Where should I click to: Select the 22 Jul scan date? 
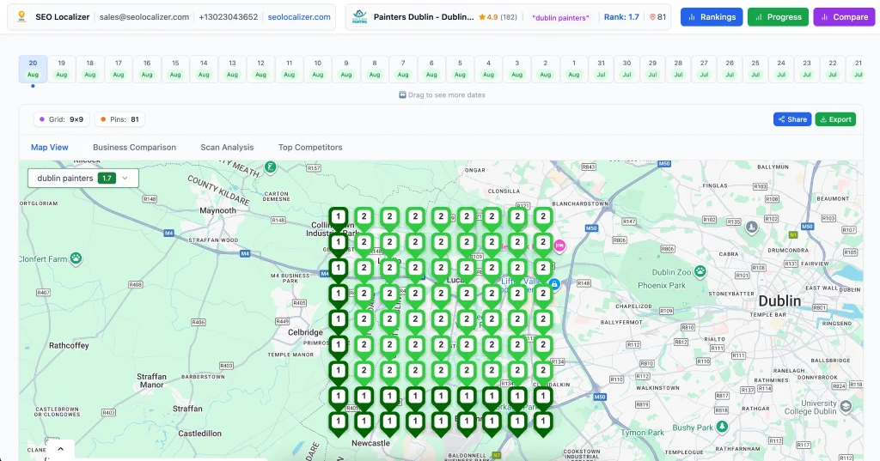(832, 69)
